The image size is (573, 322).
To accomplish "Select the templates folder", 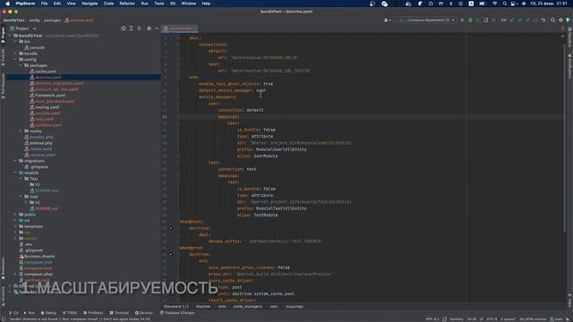I will pyautogui.click(x=30, y=226).
